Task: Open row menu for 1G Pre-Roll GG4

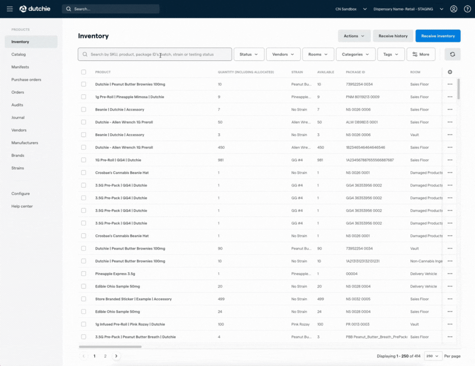Action: pyautogui.click(x=450, y=160)
